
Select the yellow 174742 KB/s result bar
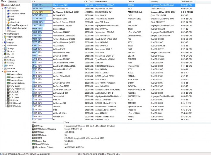[42, 12]
